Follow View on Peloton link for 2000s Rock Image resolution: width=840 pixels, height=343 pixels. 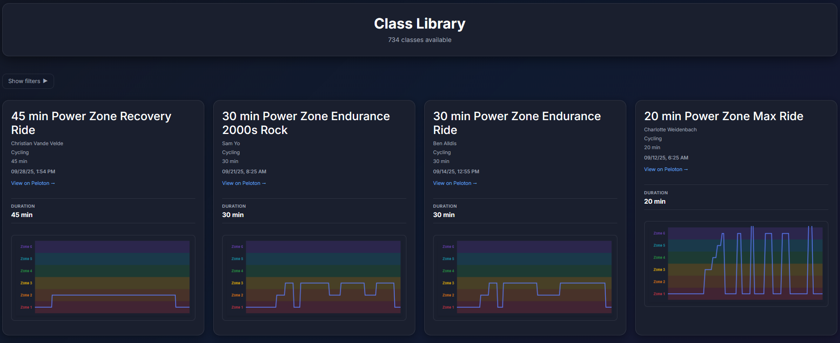click(244, 184)
